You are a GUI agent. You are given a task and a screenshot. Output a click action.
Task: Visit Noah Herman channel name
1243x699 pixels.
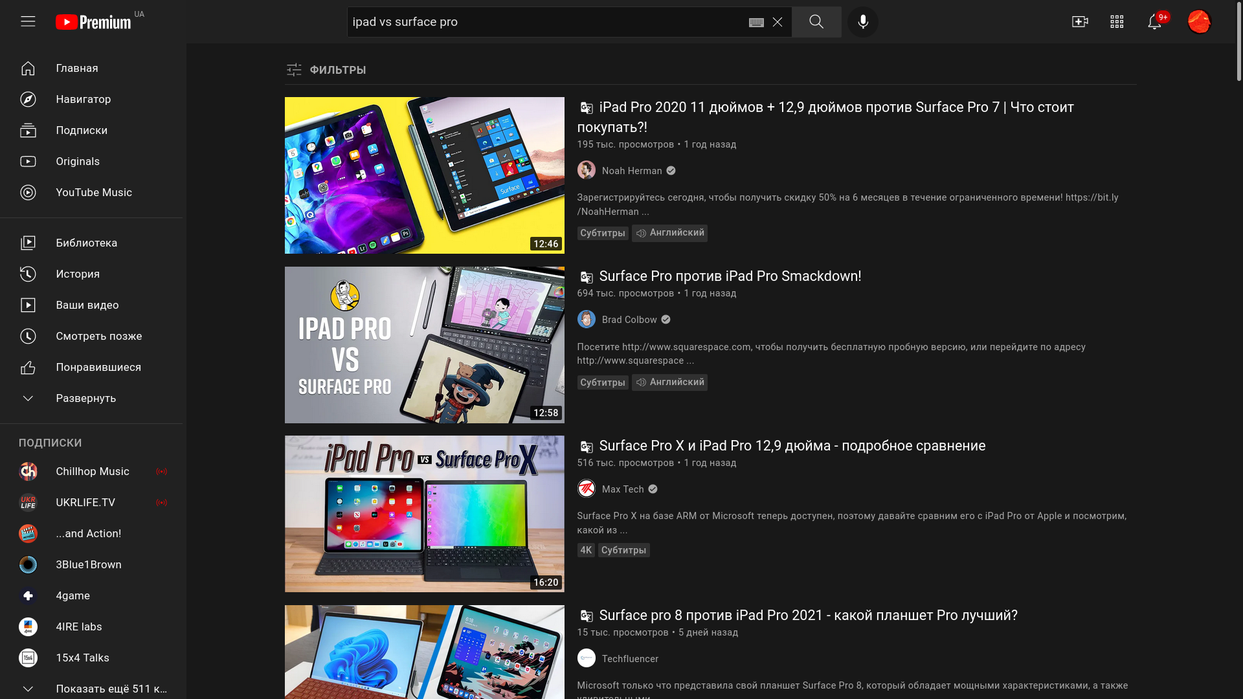[632, 171]
